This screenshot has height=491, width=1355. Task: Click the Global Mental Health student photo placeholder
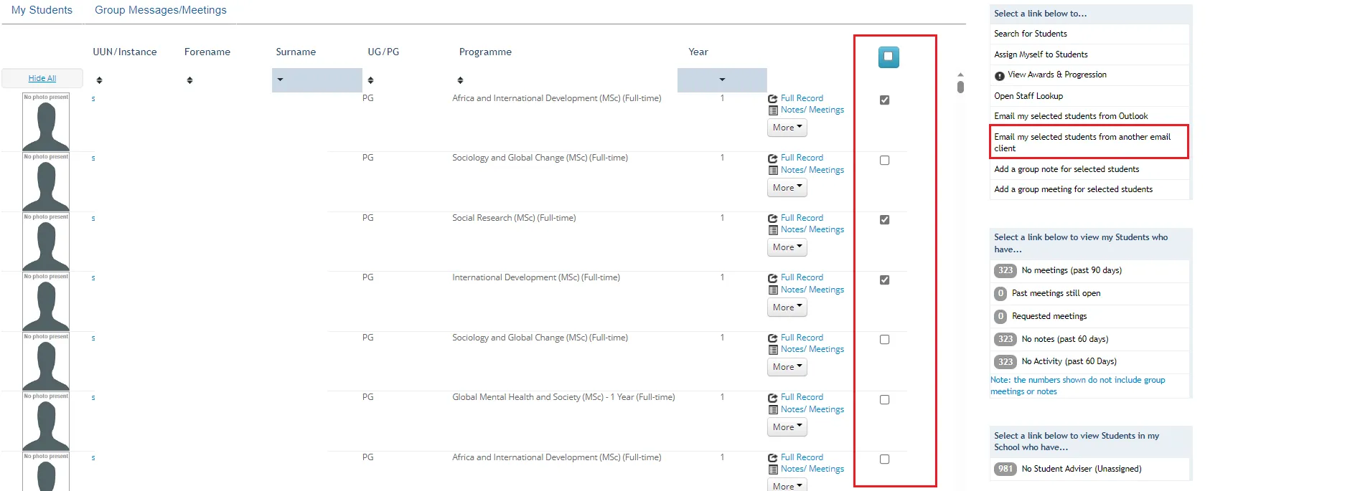(46, 421)
